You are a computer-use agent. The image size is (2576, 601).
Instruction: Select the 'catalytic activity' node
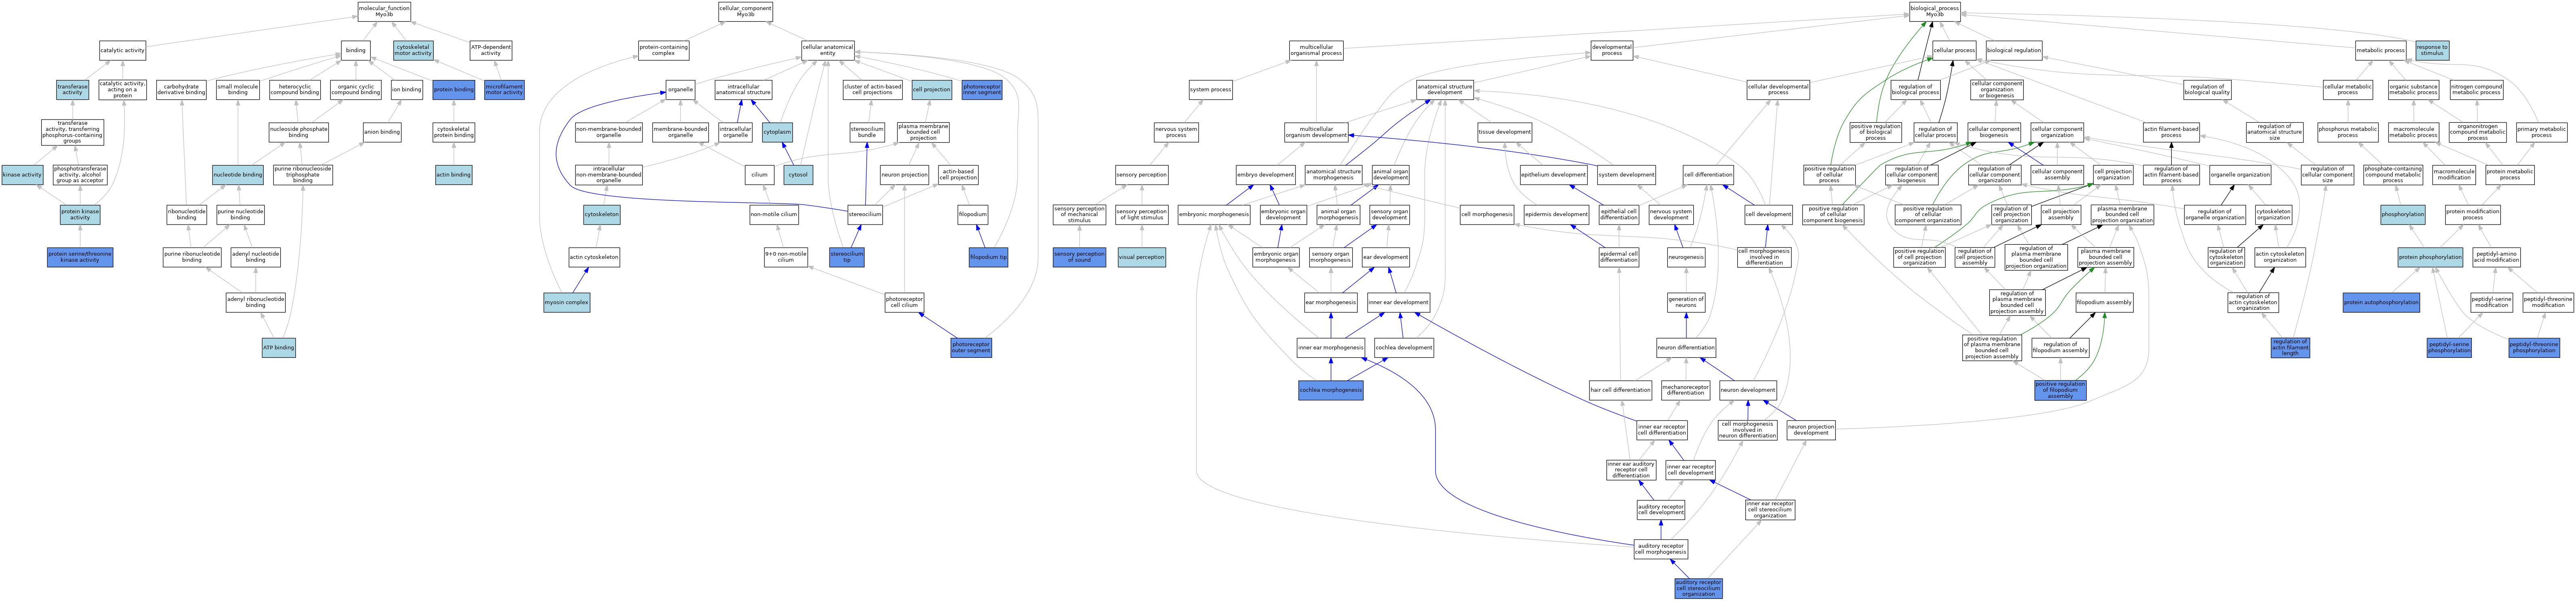122,50
